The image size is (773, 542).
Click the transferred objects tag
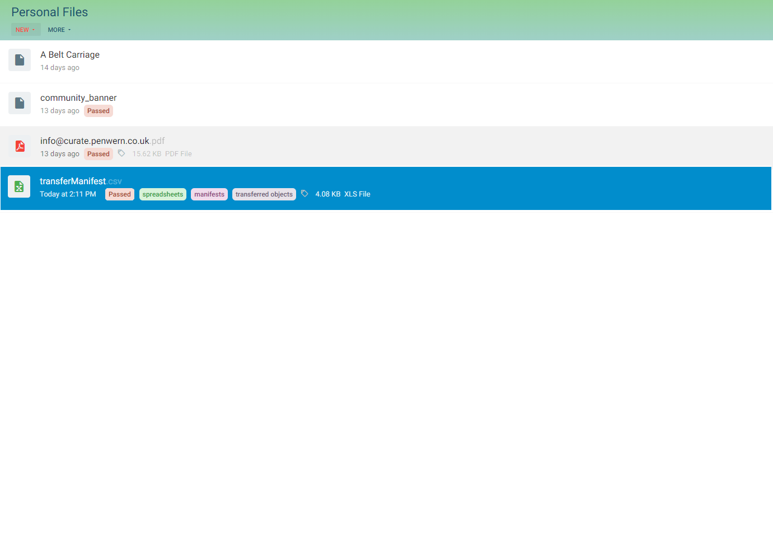point(264,194)
